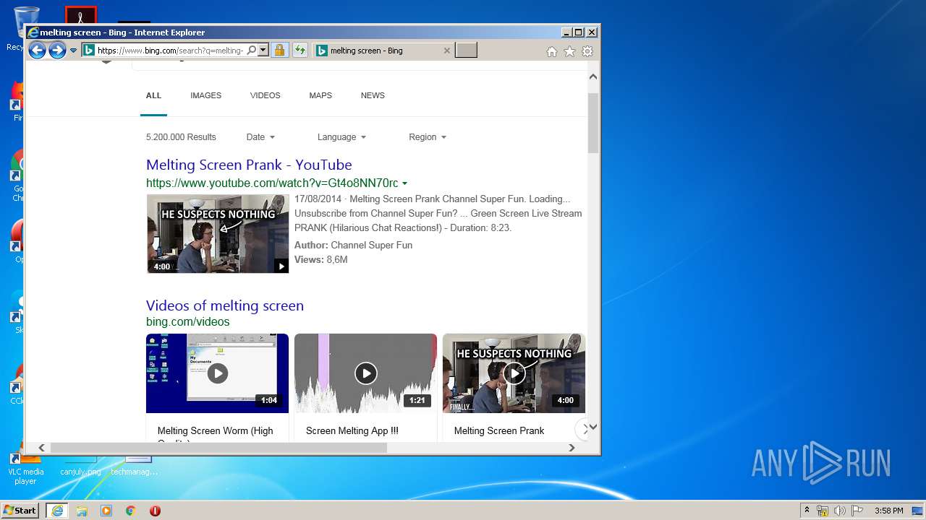Select the ALL search tab
This screenshot has width=926, height=520.
point(153,95)
